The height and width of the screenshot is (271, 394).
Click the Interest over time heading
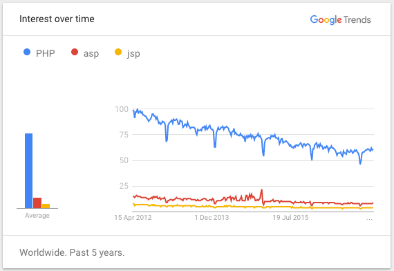(57, 19)
